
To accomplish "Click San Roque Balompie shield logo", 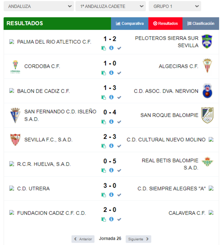I will 207,115.
